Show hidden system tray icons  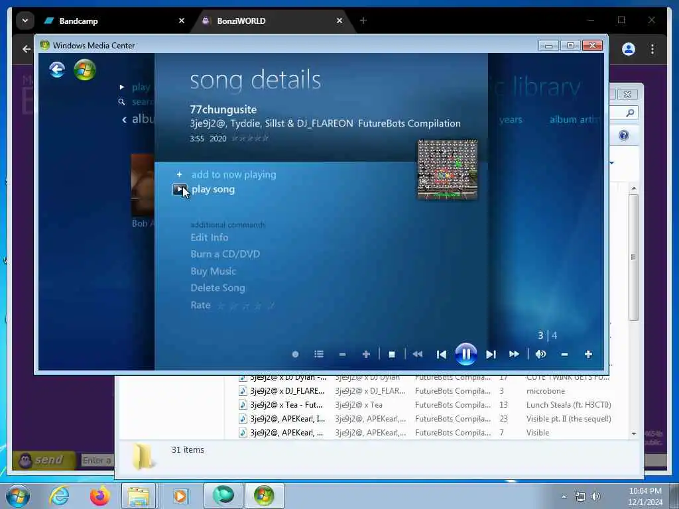coord(564,496)
